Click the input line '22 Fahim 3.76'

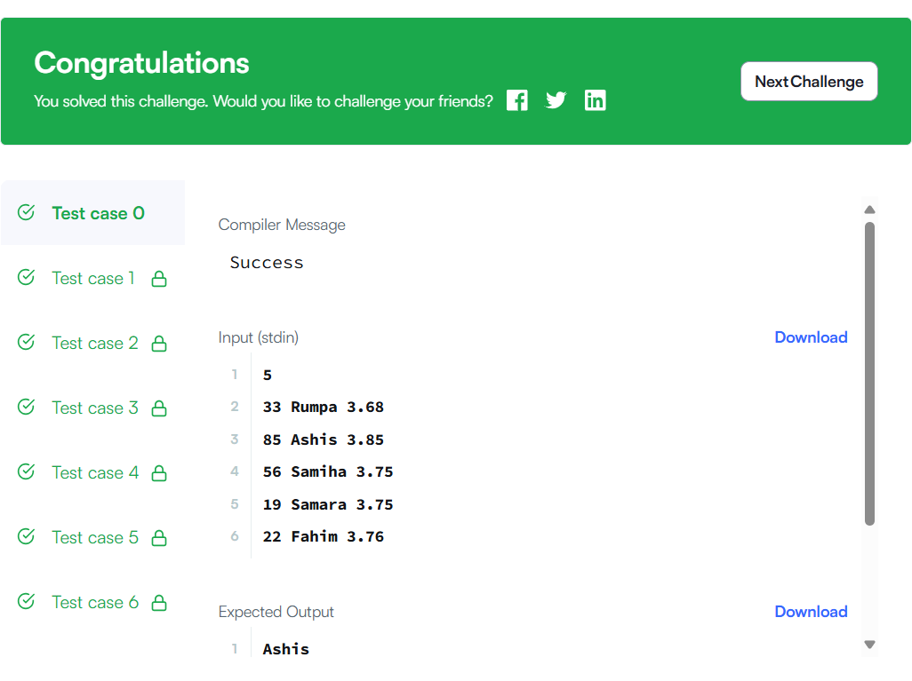(324, 536)
